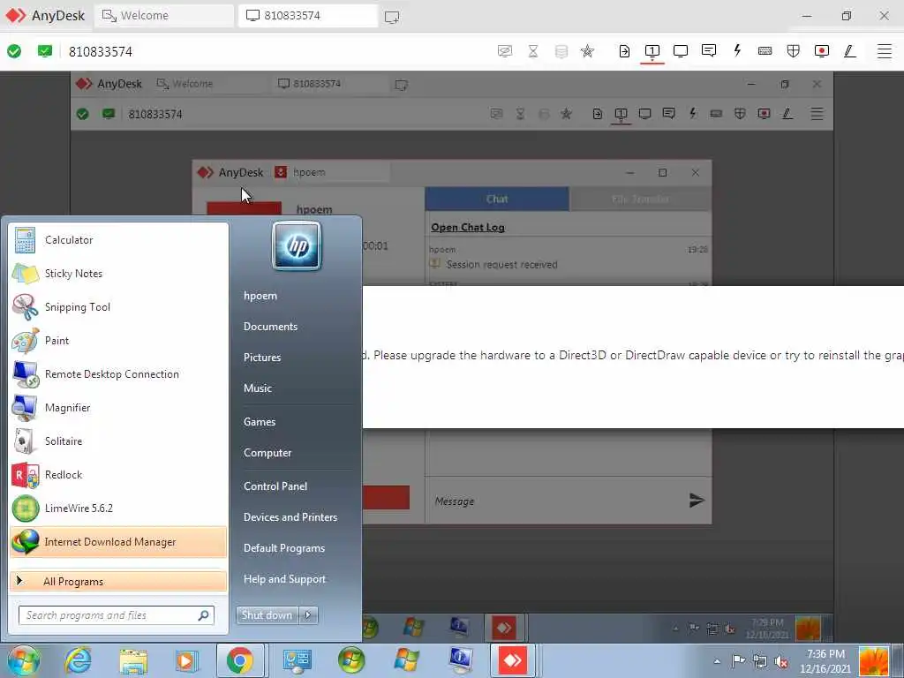This screenshot has width=904, height=678.
Task: Launch Calculator from the Start menu
Action: [x=118, y=240]
